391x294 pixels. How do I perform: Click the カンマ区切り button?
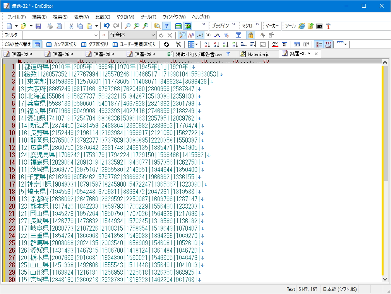pyautogui.click(x=62, y=44)
